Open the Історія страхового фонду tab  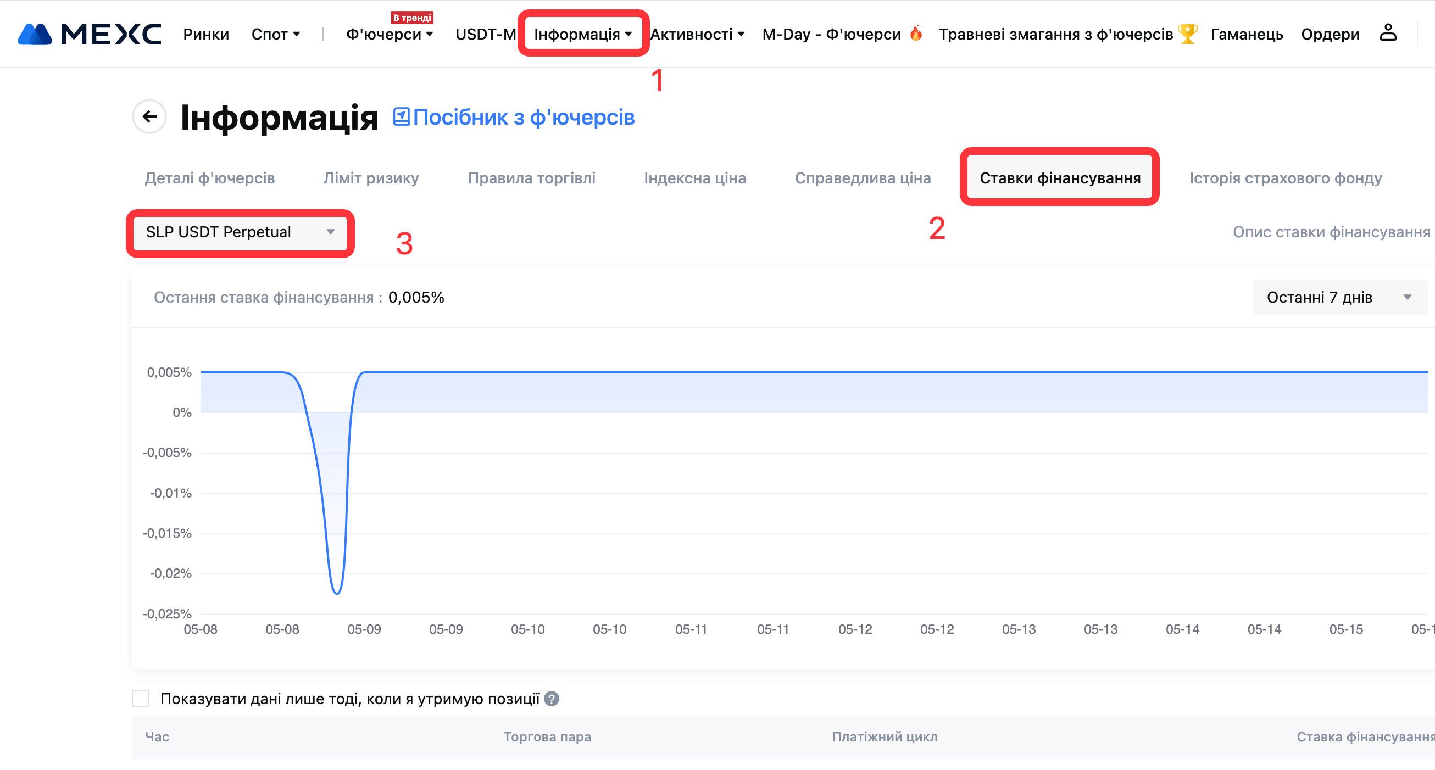click(1285, 178)
